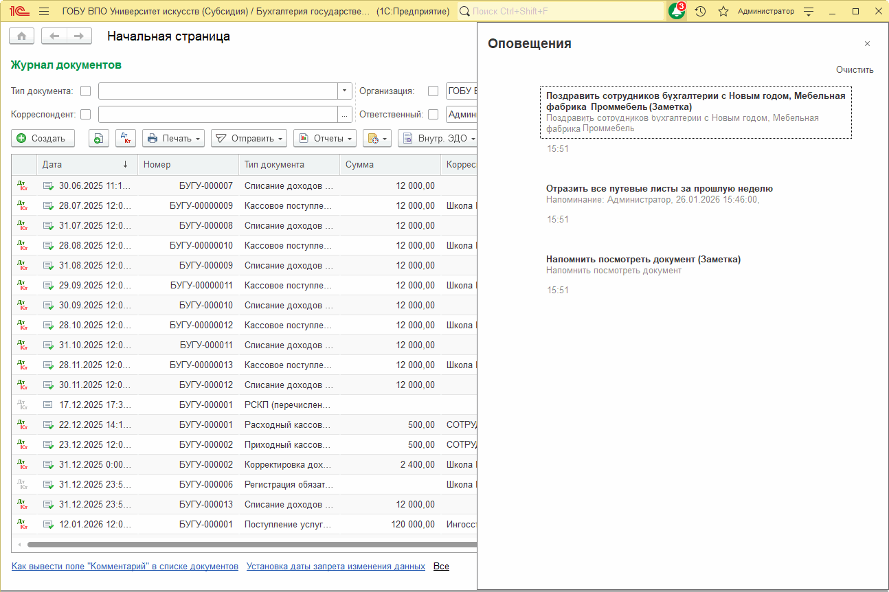Go back with left arrow

point(54,36)
